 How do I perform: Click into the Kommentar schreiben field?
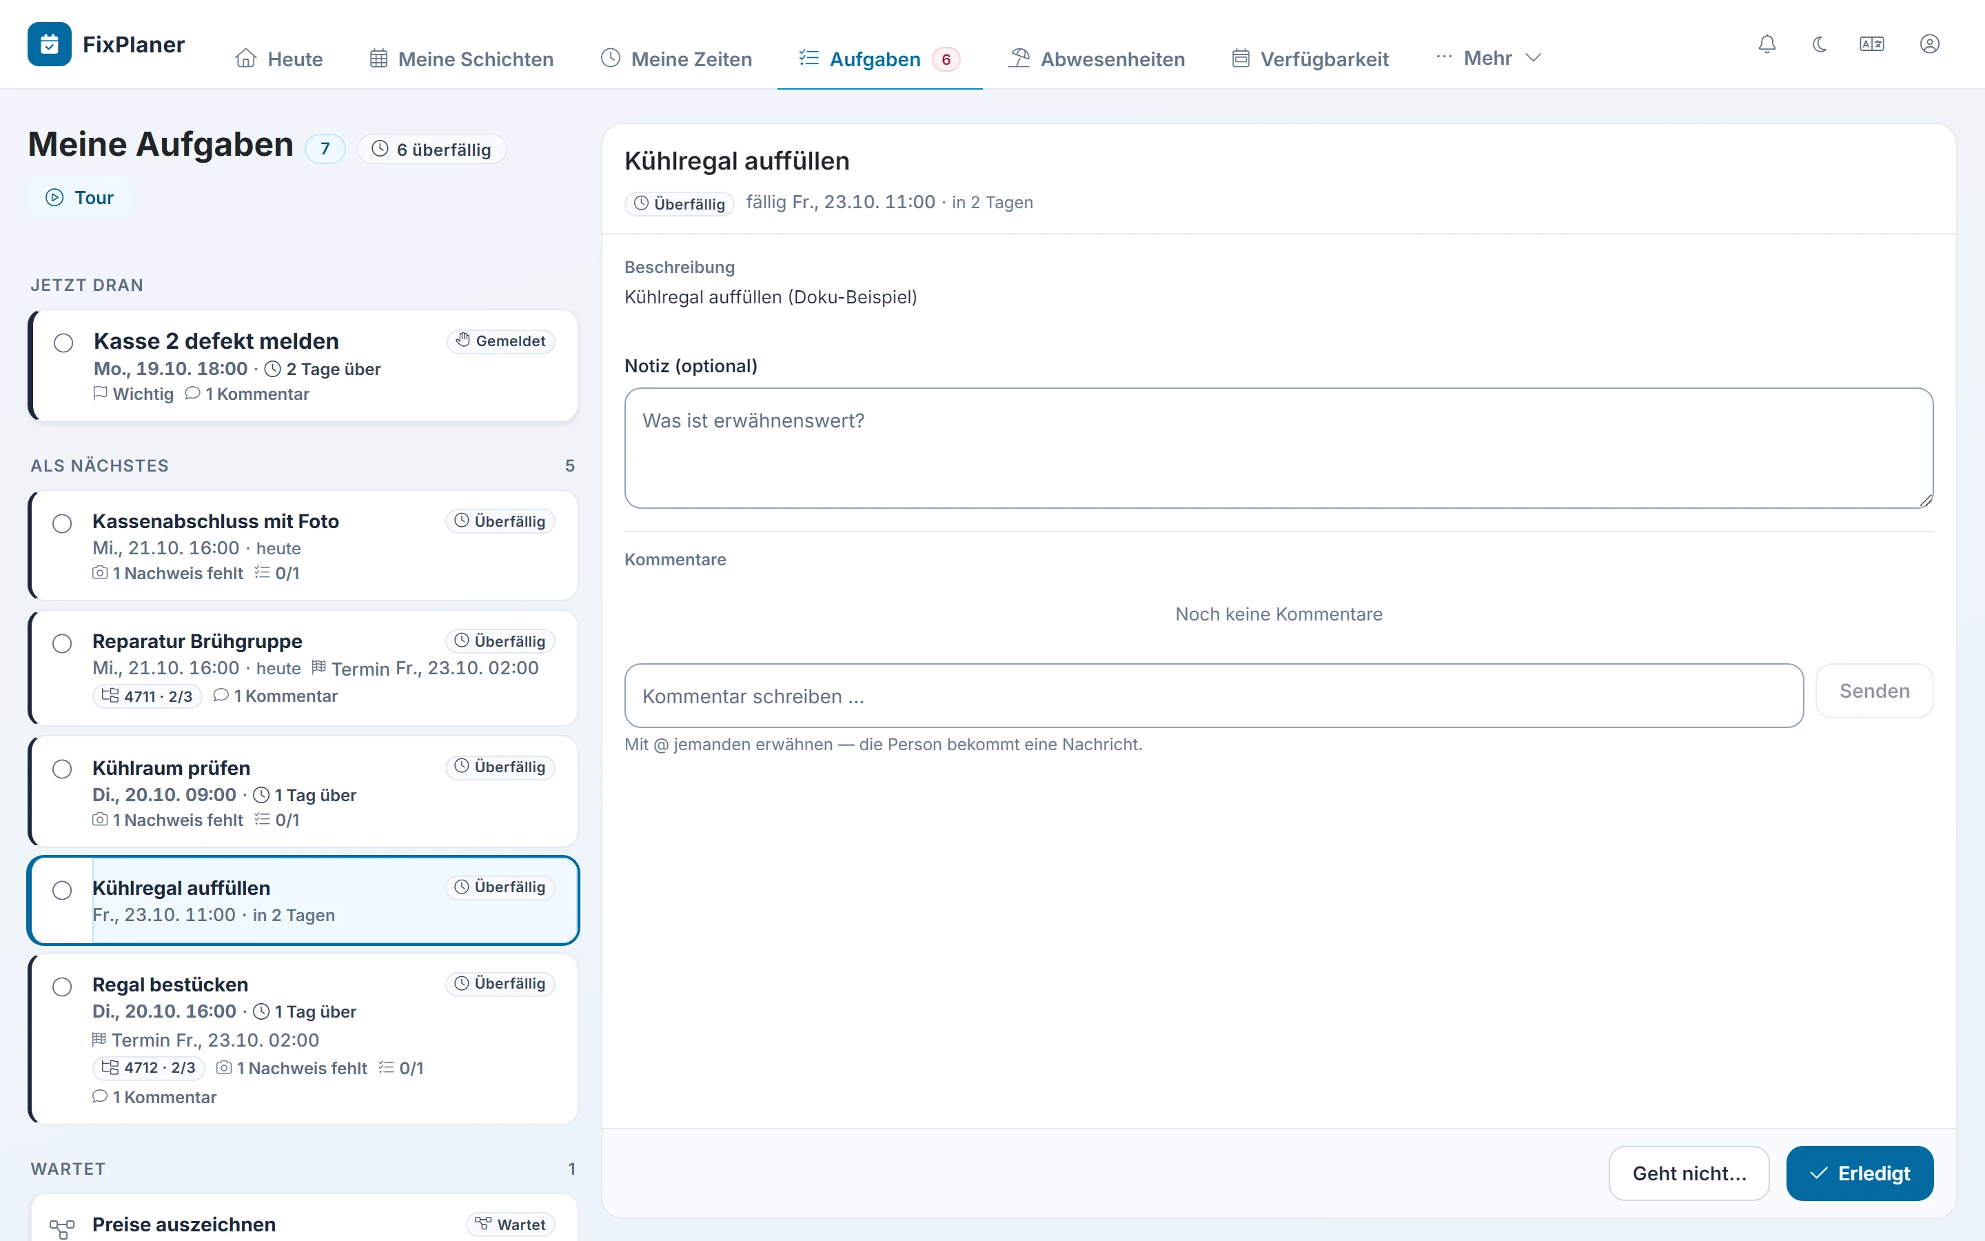[1214, 696]
